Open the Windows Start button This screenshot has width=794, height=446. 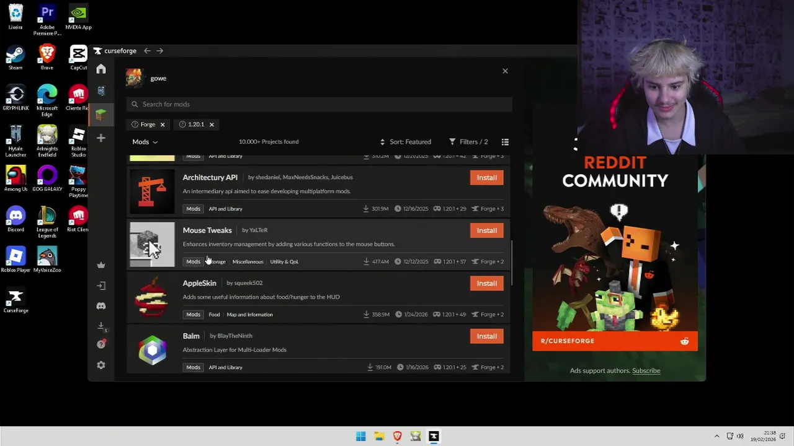[x=360, y=437]
